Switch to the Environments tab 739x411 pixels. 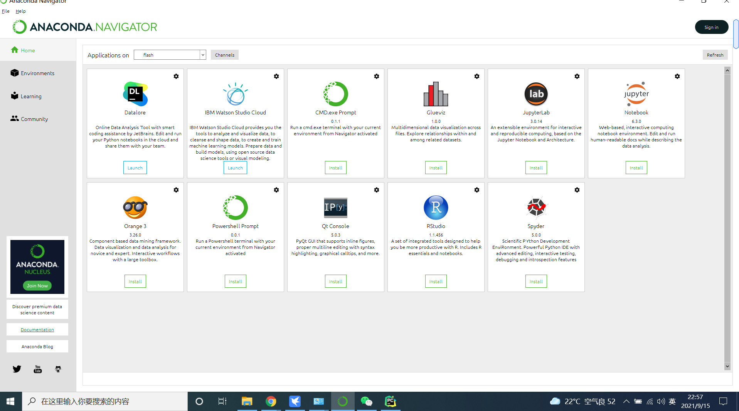pyautogui.click(x=38, y=73)
